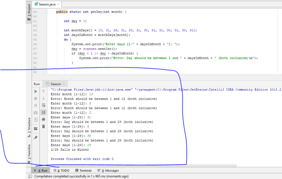Screen dimensions: 282x179
Task: Click the tool window quick-access status bar icon
Action: pos(31,176)
